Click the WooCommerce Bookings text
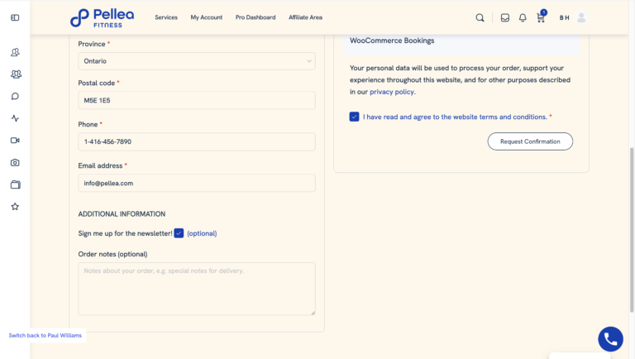This screenshot has height=359, width=635. [392, 41]
